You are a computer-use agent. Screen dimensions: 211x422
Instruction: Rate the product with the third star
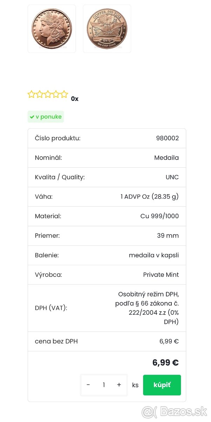pos(48,94)
